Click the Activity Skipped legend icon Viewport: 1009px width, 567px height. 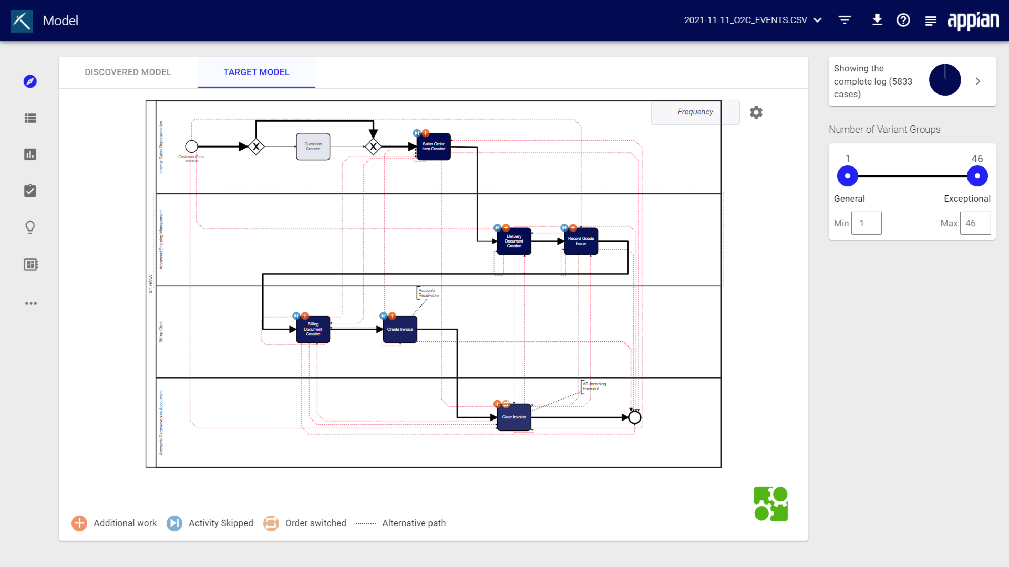click(x=174, y=523)
